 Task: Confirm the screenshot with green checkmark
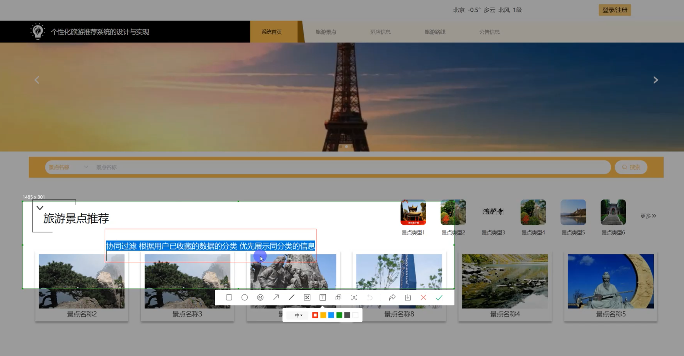click(439, 298)
